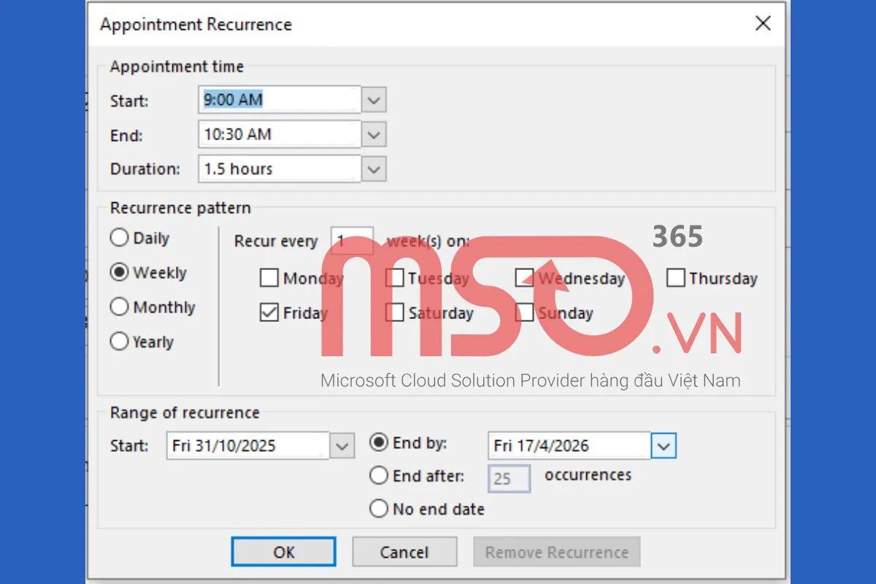Check the Tuesday checkbox

(394, 277)
